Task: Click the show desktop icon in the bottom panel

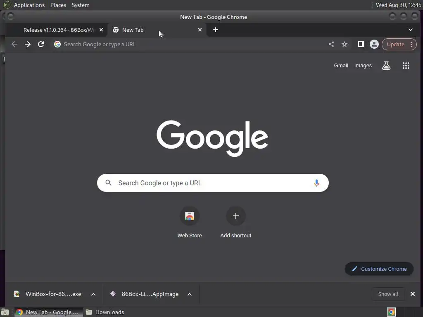Action: (x=5, y=312)
